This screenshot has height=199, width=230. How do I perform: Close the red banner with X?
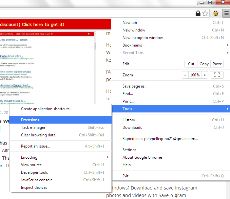(88, 34)
